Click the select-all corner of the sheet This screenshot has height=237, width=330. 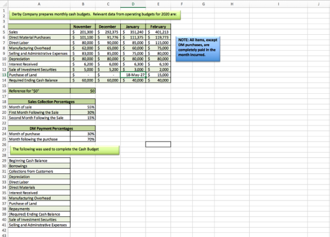4,4
